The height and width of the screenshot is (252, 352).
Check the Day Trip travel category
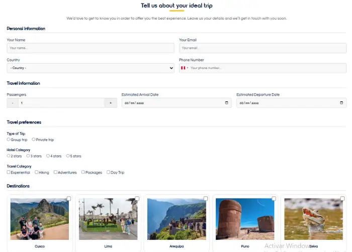click(109, 172)
